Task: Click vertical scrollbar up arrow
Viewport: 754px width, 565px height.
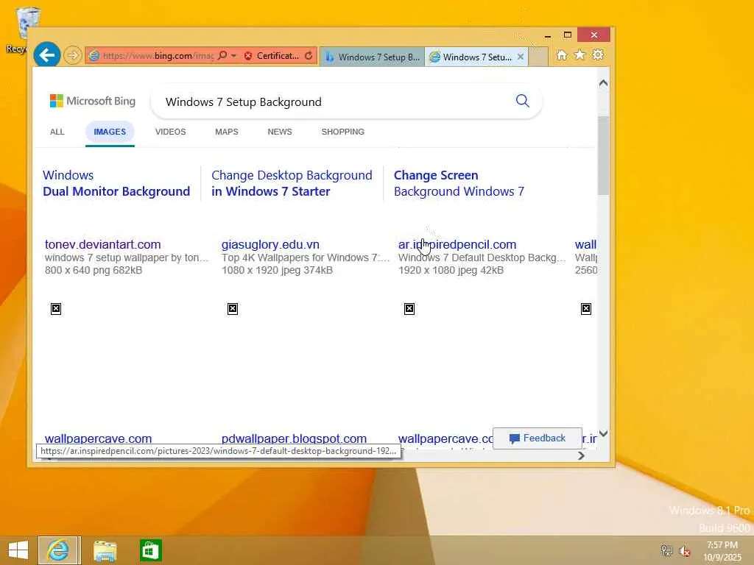Action: click(x=604, y=83)
